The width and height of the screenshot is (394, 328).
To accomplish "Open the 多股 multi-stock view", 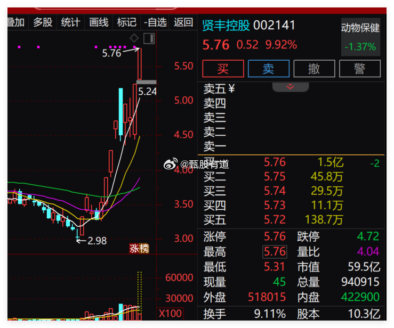I will [x=43, y=22].
